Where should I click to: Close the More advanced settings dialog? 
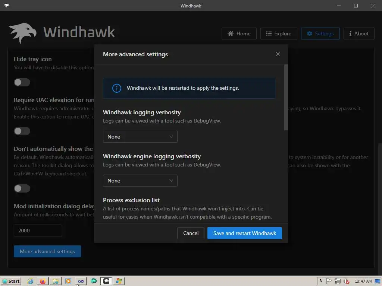(278, 54)
